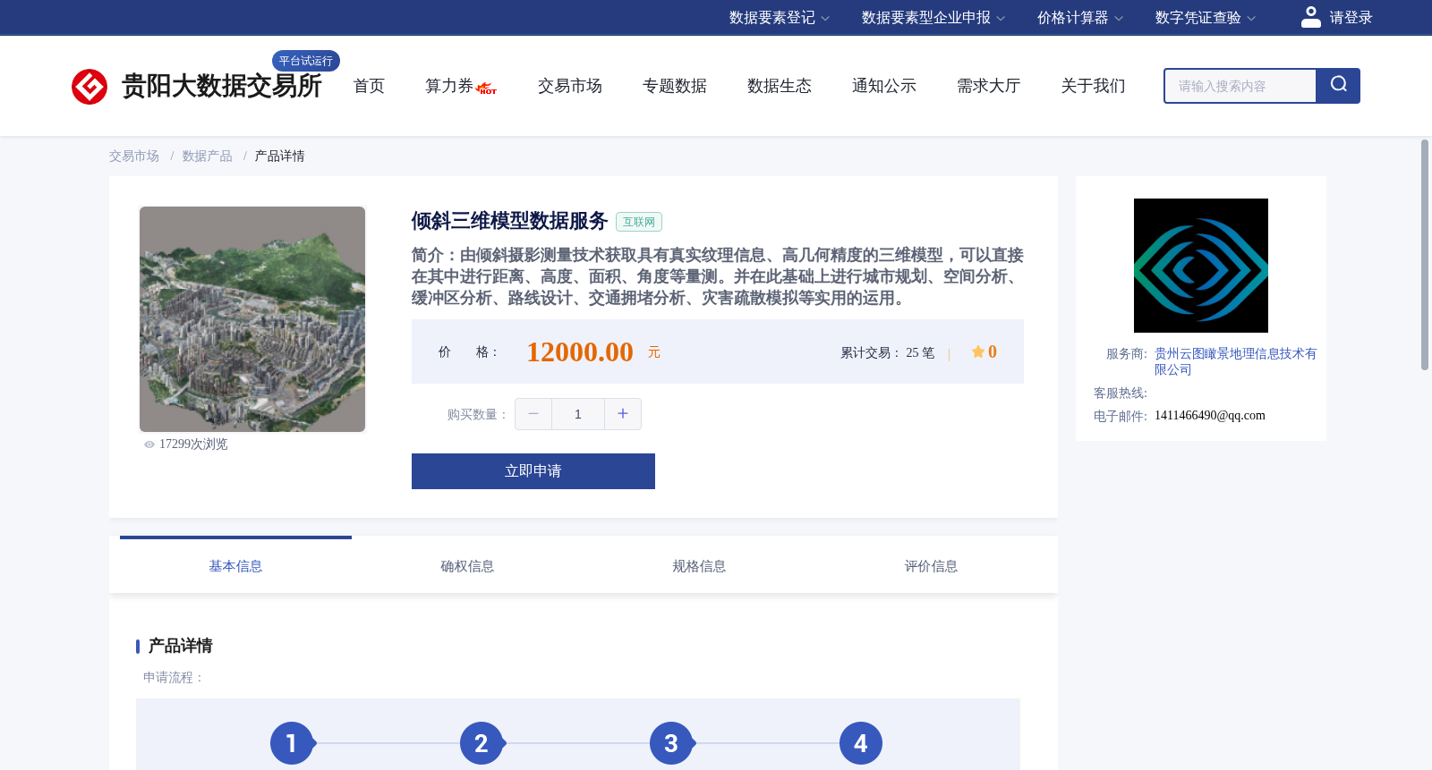Open the 3D model product thumbnail
The width and height of the screenshot is (1432, 770).
click(252, 319)
